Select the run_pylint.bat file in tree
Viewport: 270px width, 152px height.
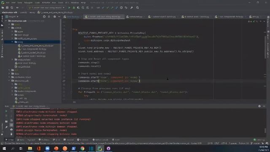[x=22, y=67]
